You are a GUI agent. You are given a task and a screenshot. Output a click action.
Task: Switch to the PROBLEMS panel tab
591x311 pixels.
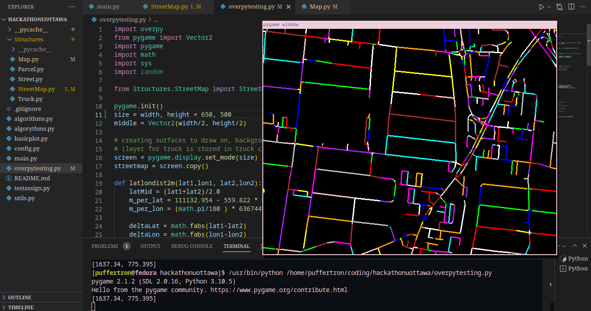tap(105, 246)
